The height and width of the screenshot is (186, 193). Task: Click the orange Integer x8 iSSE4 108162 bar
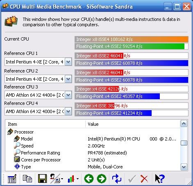point(132,39)
